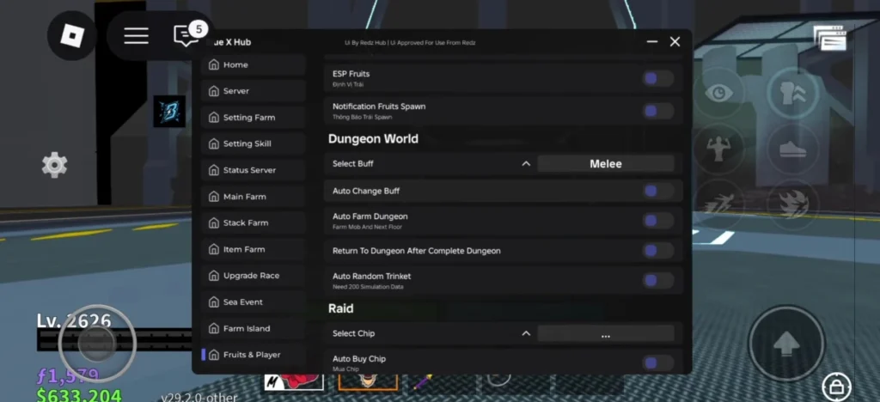Open the Melee buff selection box
880x402 pixels.
[x=605, y=163]
